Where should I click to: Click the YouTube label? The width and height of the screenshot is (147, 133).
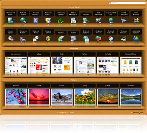pyautogui.click(x=108, y=54)
